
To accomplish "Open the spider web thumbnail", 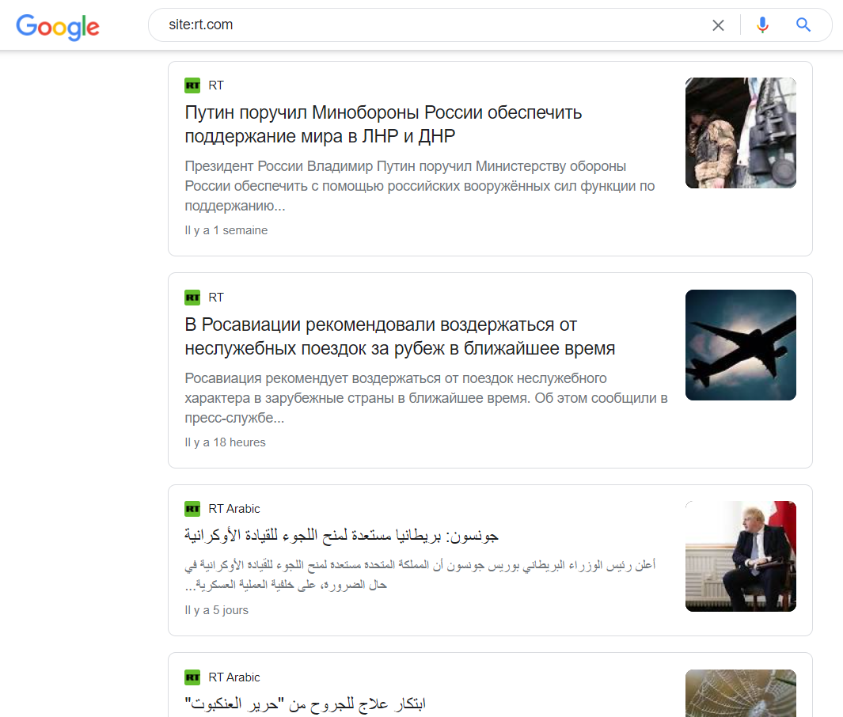I will pos(741,692).
